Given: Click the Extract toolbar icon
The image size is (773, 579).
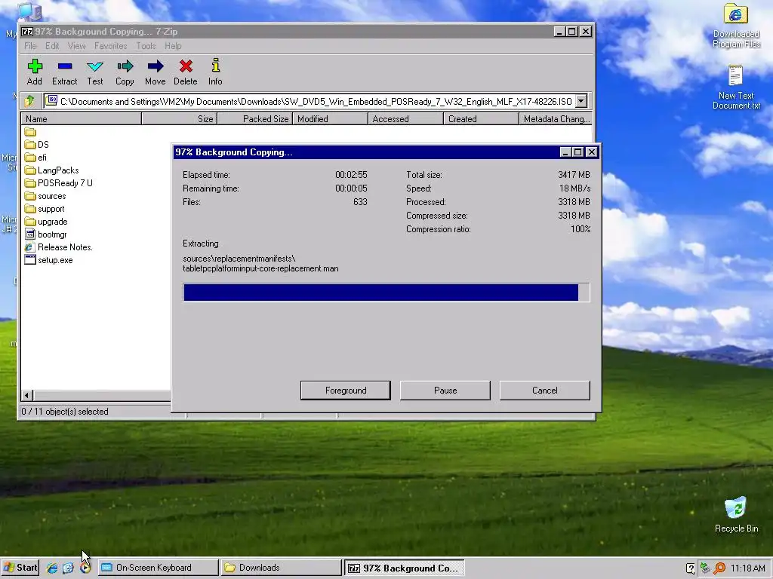Looking at the screenshot, I should (65, 72).
